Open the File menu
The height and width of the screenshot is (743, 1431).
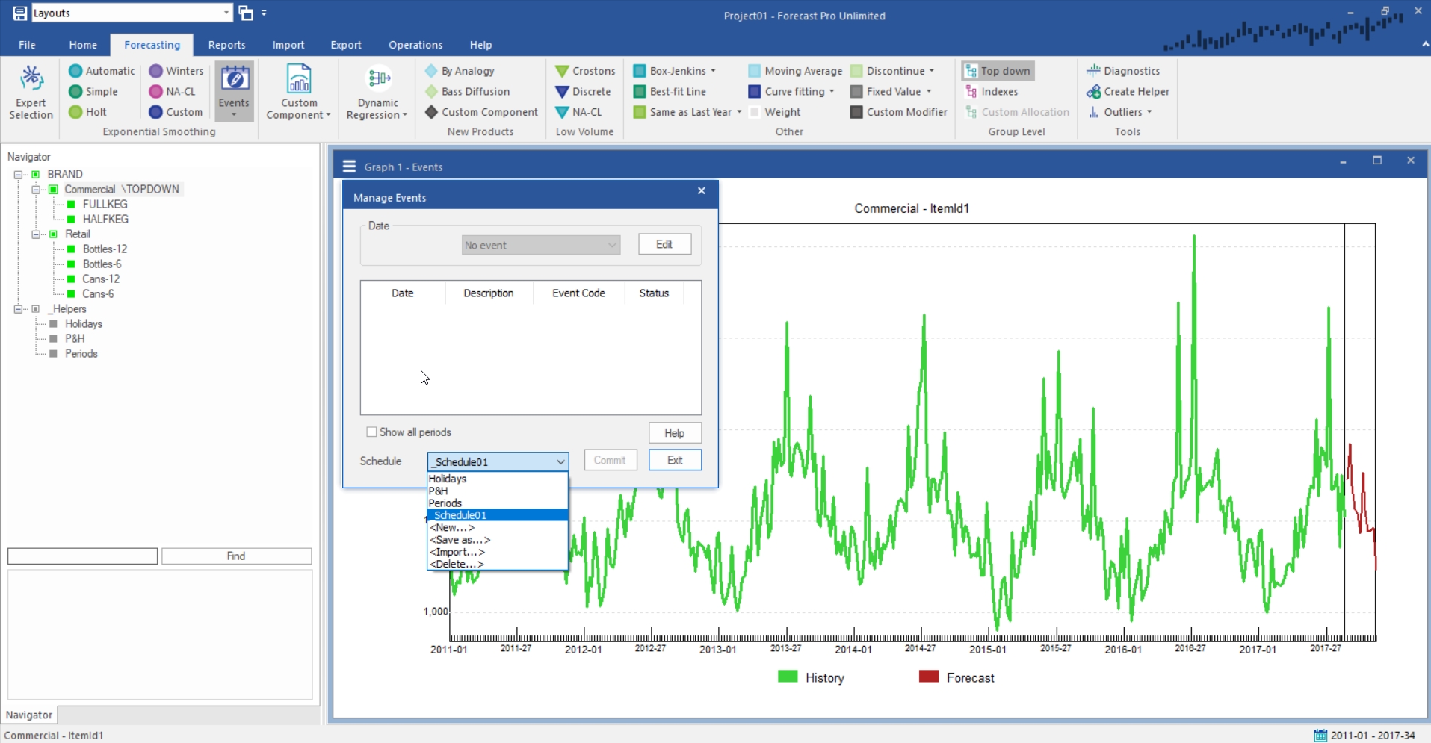(27, 45)
